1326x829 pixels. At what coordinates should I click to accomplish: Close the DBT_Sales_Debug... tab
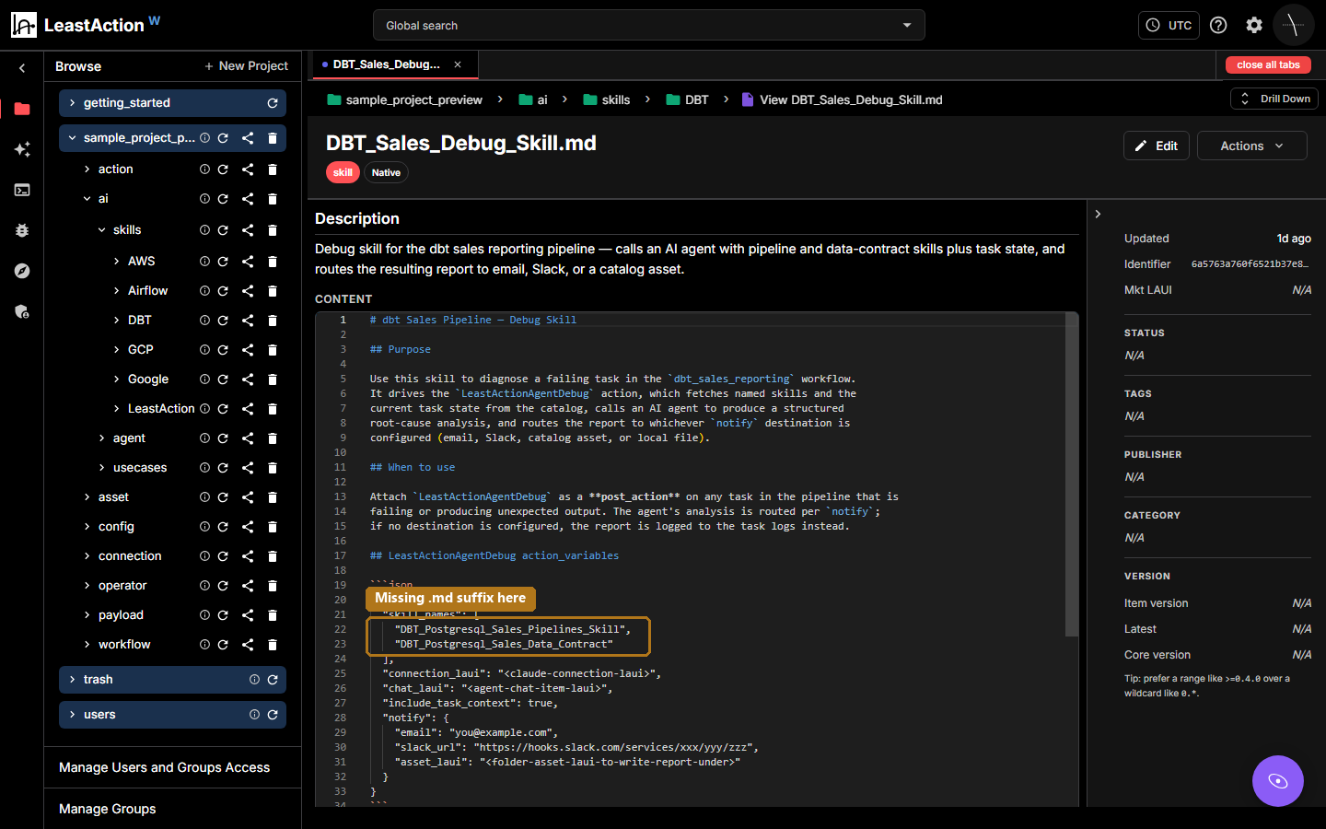point(458,64)
